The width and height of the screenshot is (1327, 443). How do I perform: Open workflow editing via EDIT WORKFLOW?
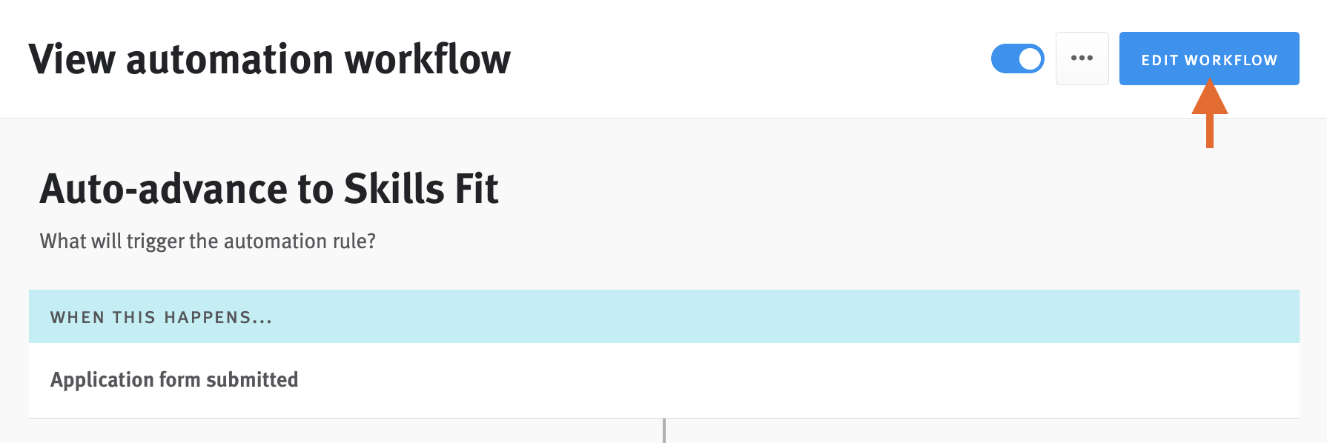(x=1209, y=59)
